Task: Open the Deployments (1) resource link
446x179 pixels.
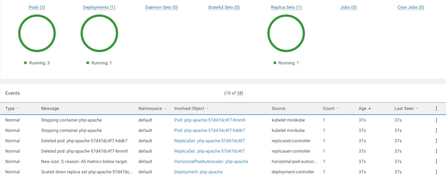Action: (99, 7)
